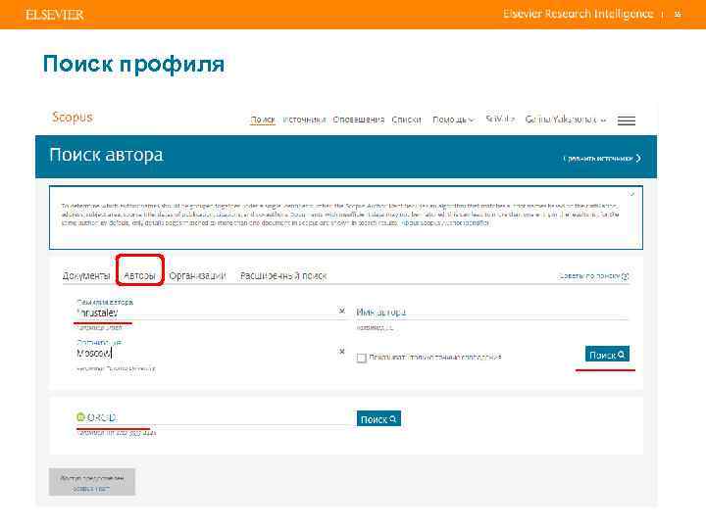This screenshot has width=706, height=529.
Task: Open the Списки navigation item
Action: point(407,120)
